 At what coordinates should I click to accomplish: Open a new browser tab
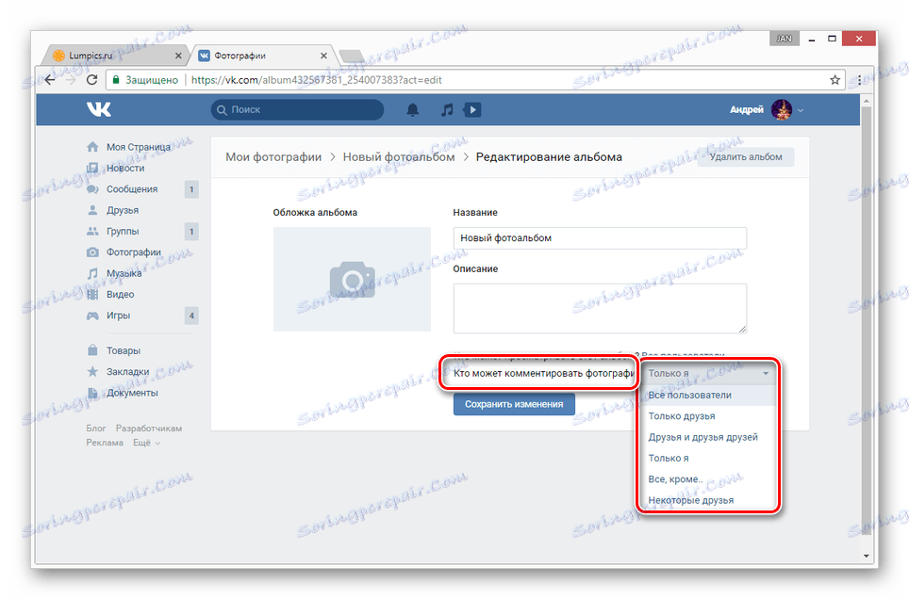pyautogui.click(x=352, y=57)
